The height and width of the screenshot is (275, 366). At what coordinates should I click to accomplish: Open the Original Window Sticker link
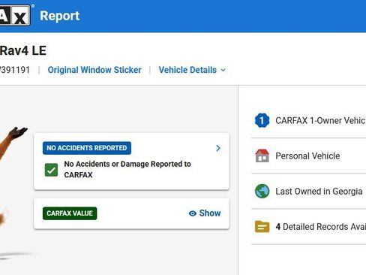pyautogui.click(x=94, y=70)
